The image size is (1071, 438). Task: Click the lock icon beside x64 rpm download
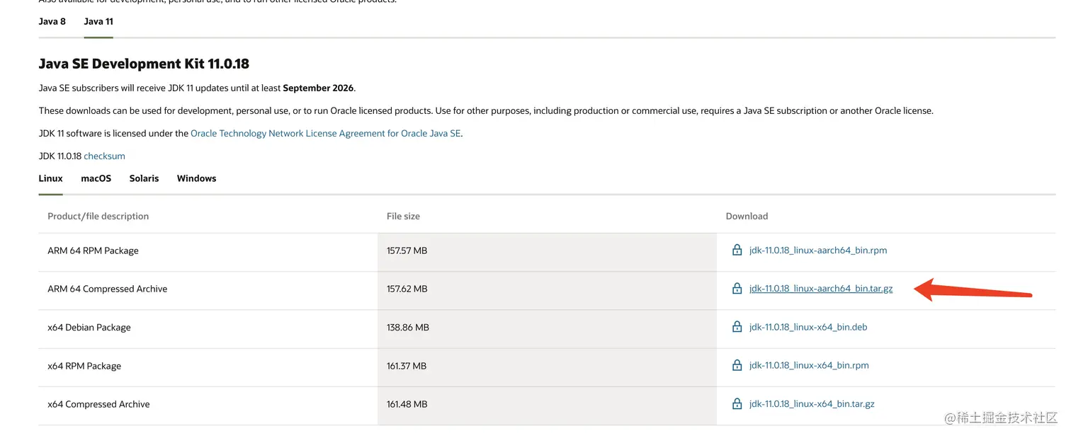737,365
